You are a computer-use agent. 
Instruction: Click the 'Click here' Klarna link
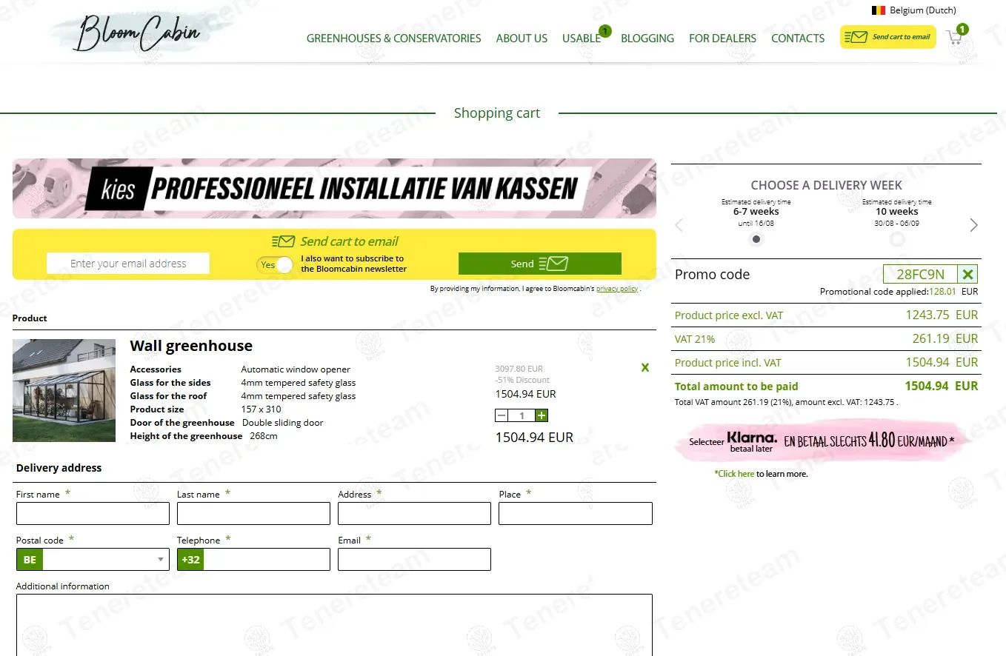pos(735,474)
